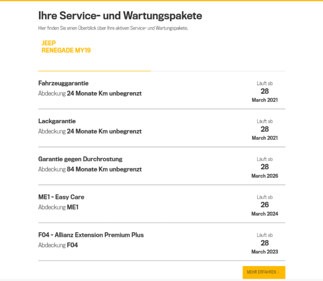
Task: Click the Abdeckung F04 coverage text
Action: [x=58, y=245]
